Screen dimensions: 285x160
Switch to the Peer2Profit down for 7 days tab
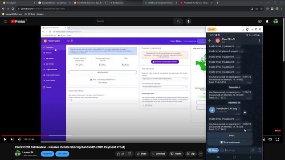click(90, 3)
